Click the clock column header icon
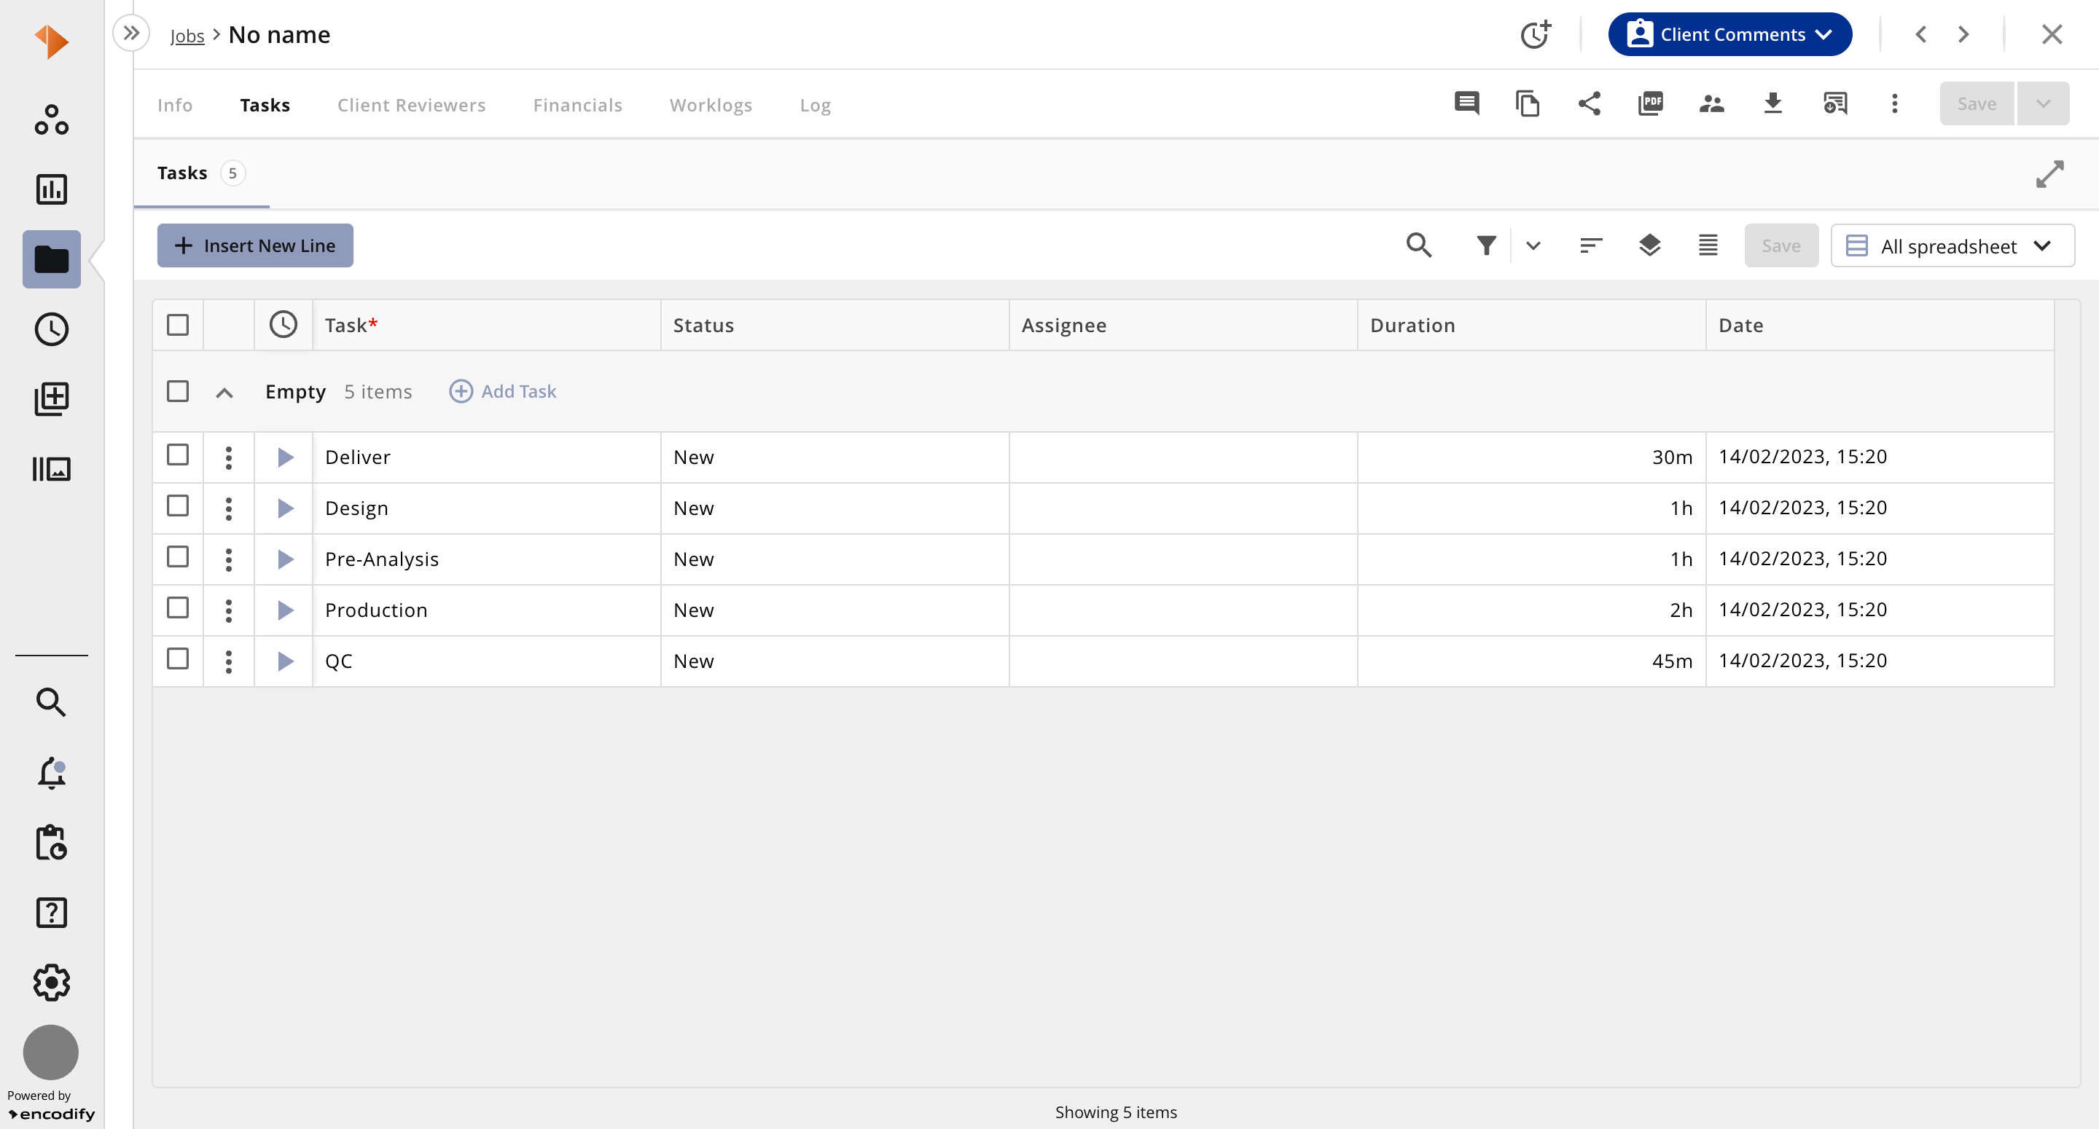Viewport: 2099px width, 1129px height. click(x=284, y=324)
